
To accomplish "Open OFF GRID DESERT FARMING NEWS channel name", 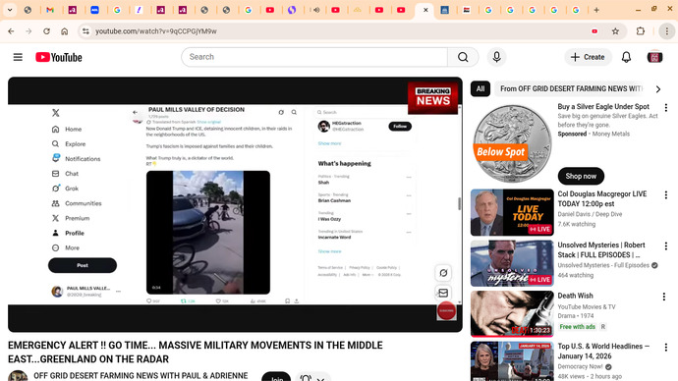I will (141, 376).
